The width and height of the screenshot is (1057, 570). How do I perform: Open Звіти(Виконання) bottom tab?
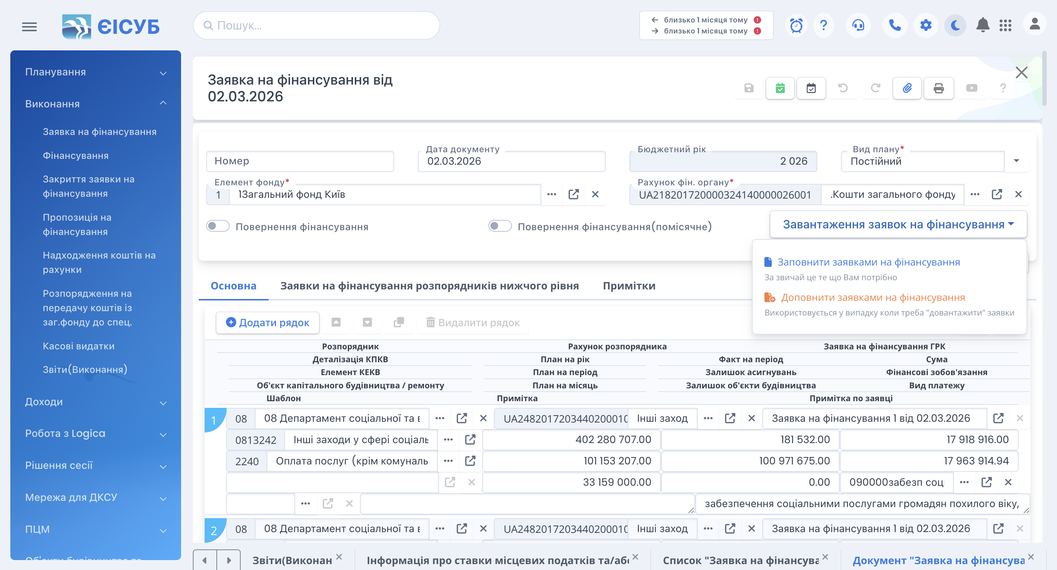tap(292, 560)
